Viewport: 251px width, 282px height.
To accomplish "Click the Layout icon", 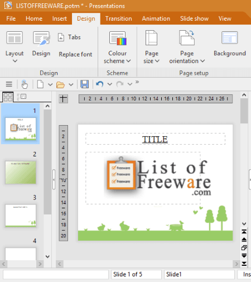I will point(15,37).
